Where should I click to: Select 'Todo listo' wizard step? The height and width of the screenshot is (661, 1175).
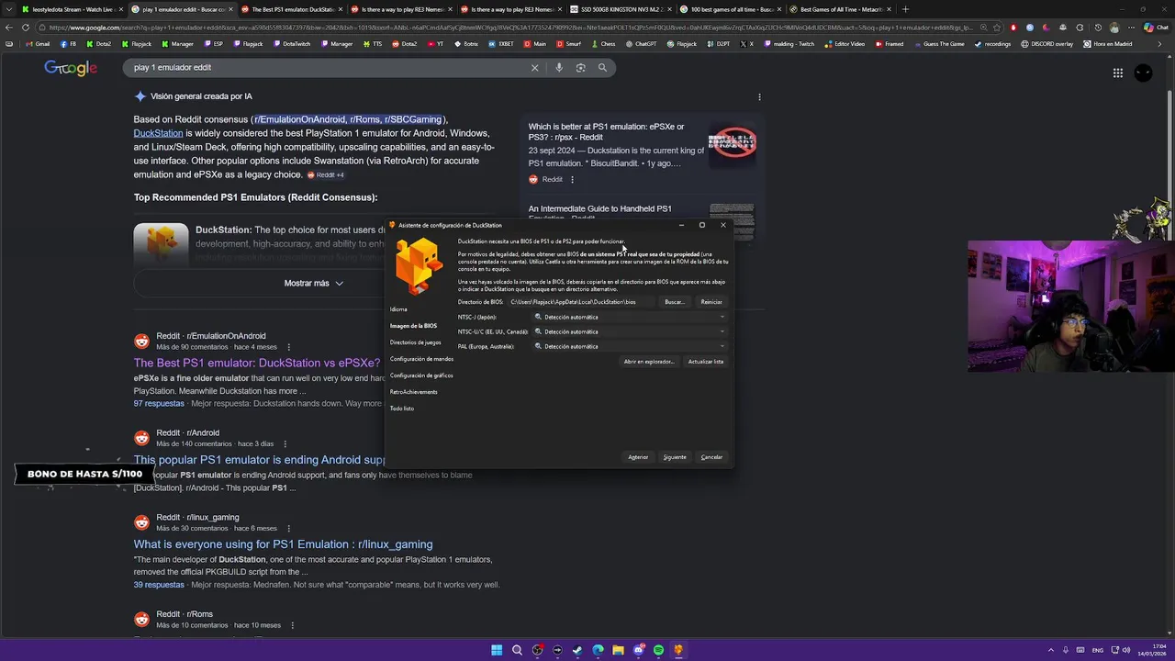pyautogui.click(x=402, y=409)
